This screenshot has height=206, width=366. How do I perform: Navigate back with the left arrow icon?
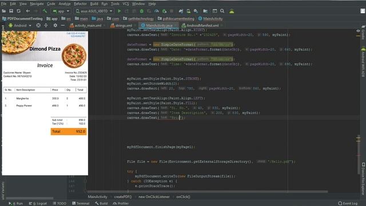point(28,11)
